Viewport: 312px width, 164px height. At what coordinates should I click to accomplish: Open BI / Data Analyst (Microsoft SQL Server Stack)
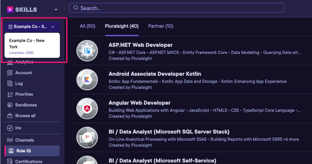(169, 132)
